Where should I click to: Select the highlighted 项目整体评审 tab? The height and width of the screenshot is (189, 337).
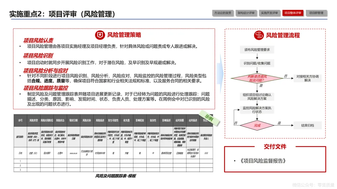tap(293, 13)
